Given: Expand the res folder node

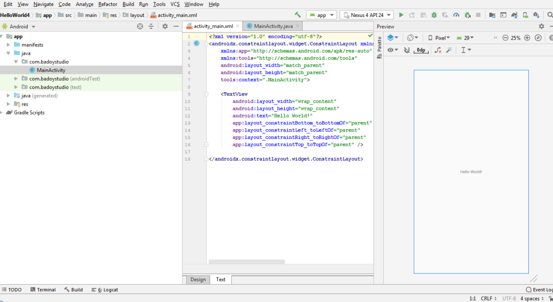Looking at the screenshot, I should click(9, 104).
